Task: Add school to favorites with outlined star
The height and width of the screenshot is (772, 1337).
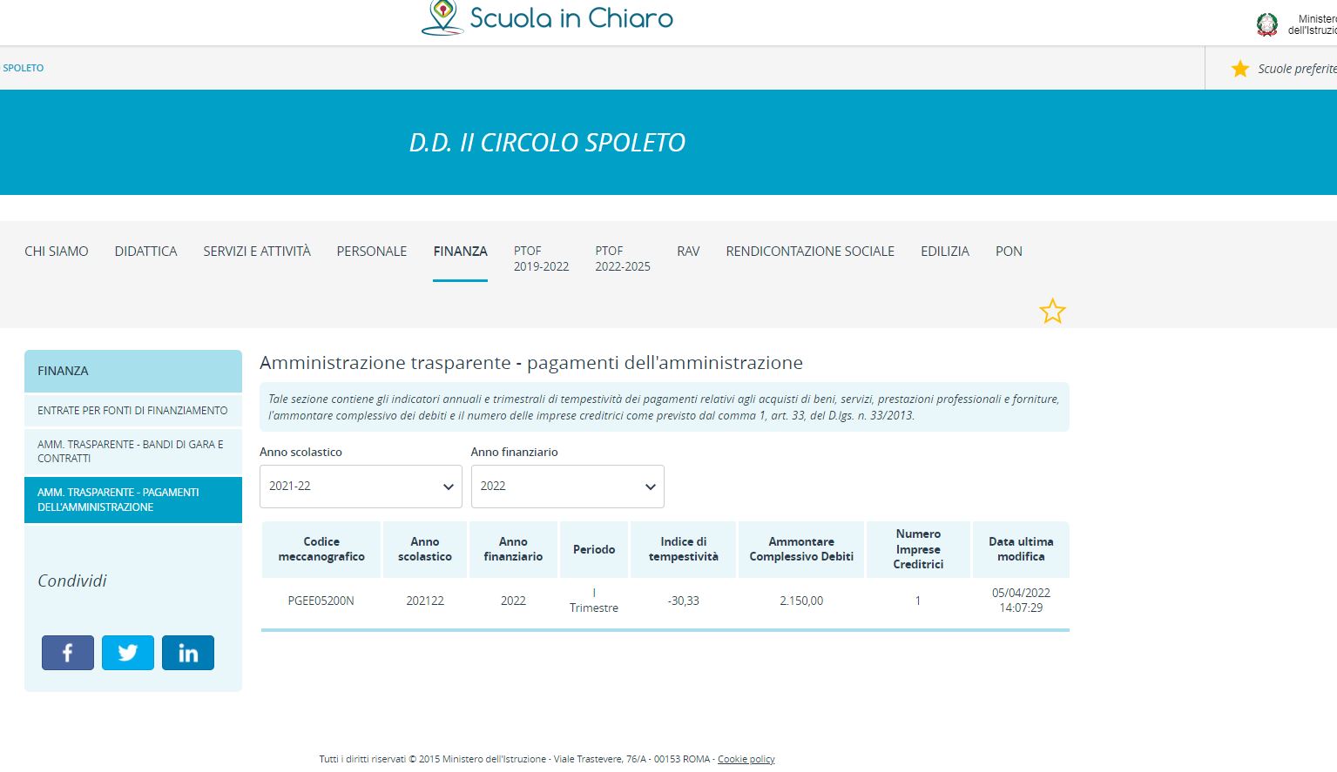Action: (1052, 312)
